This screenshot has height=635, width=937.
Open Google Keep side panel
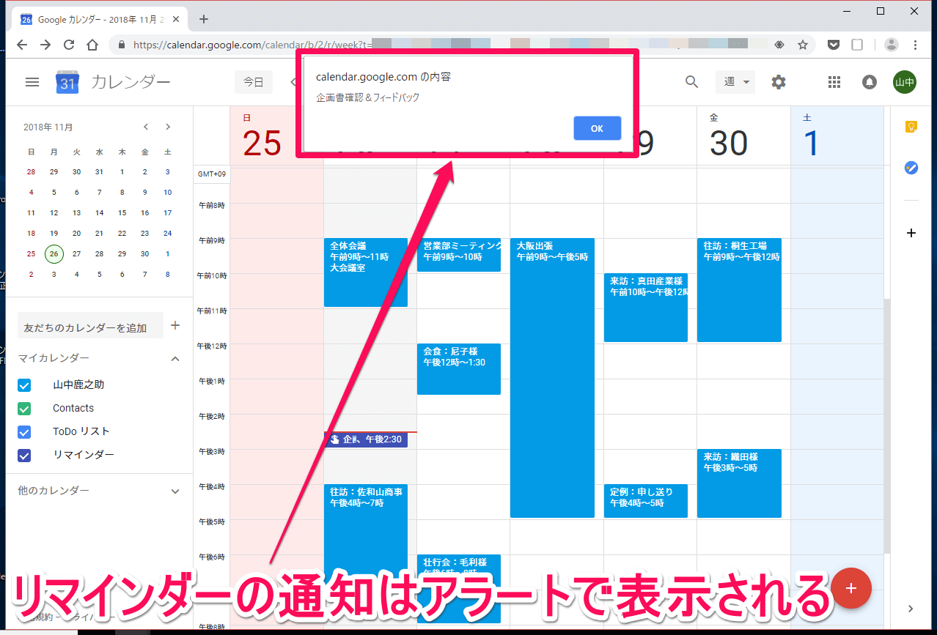911,127
